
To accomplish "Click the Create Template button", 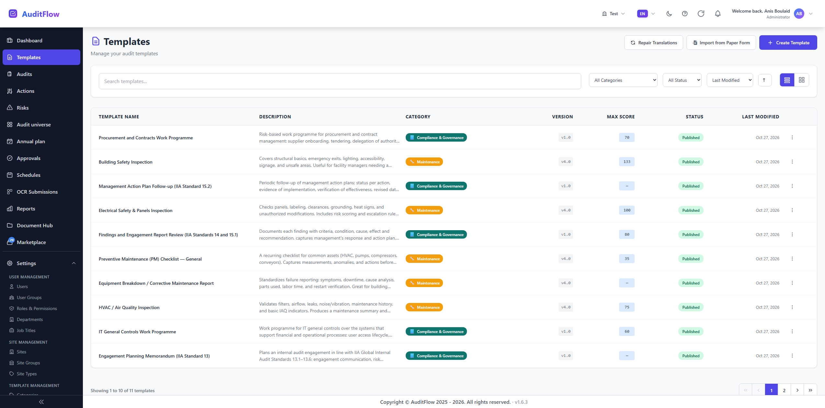I will (788, 43).
